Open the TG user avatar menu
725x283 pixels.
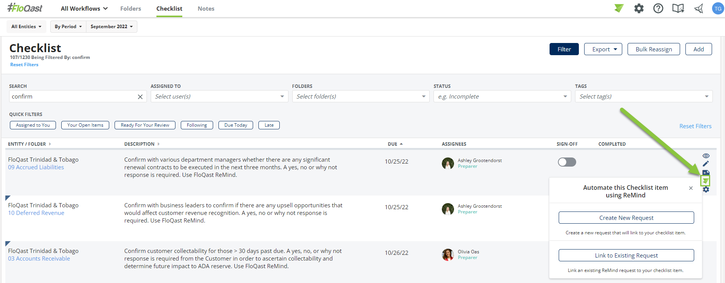coord(718,8)
